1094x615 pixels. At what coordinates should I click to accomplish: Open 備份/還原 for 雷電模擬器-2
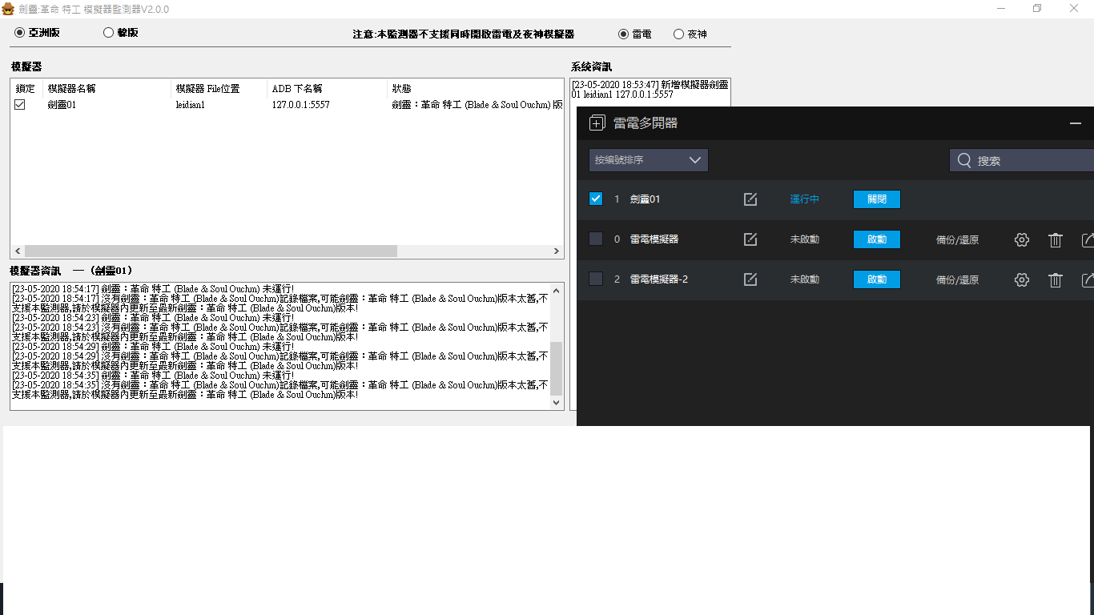coord(957,279)
